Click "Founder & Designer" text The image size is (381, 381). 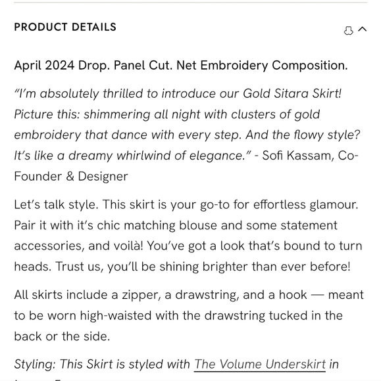(71, 176)
